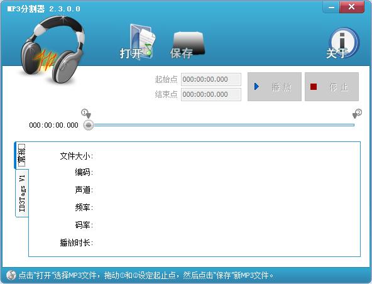Focus the 结束点 end time field
Viewport: 372px width, 284px height.
211,94
